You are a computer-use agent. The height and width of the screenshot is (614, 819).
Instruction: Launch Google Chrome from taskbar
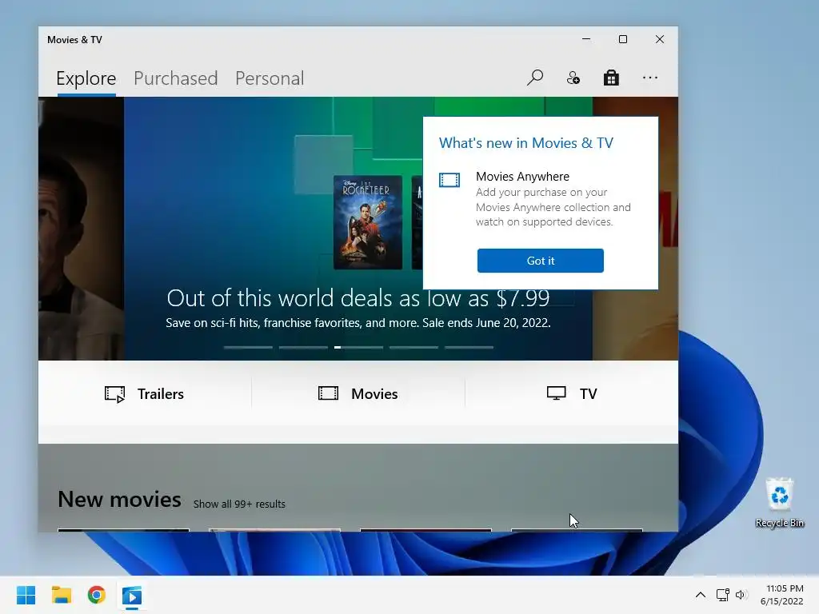tap(97, 595)
